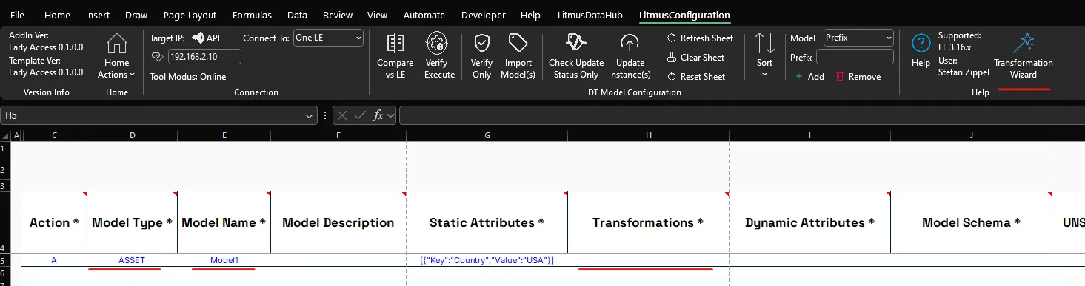The width and height of the screenshot is (1085, 286).
Task: Open the Model Prefix dropdown
Action: click(859, 38)
